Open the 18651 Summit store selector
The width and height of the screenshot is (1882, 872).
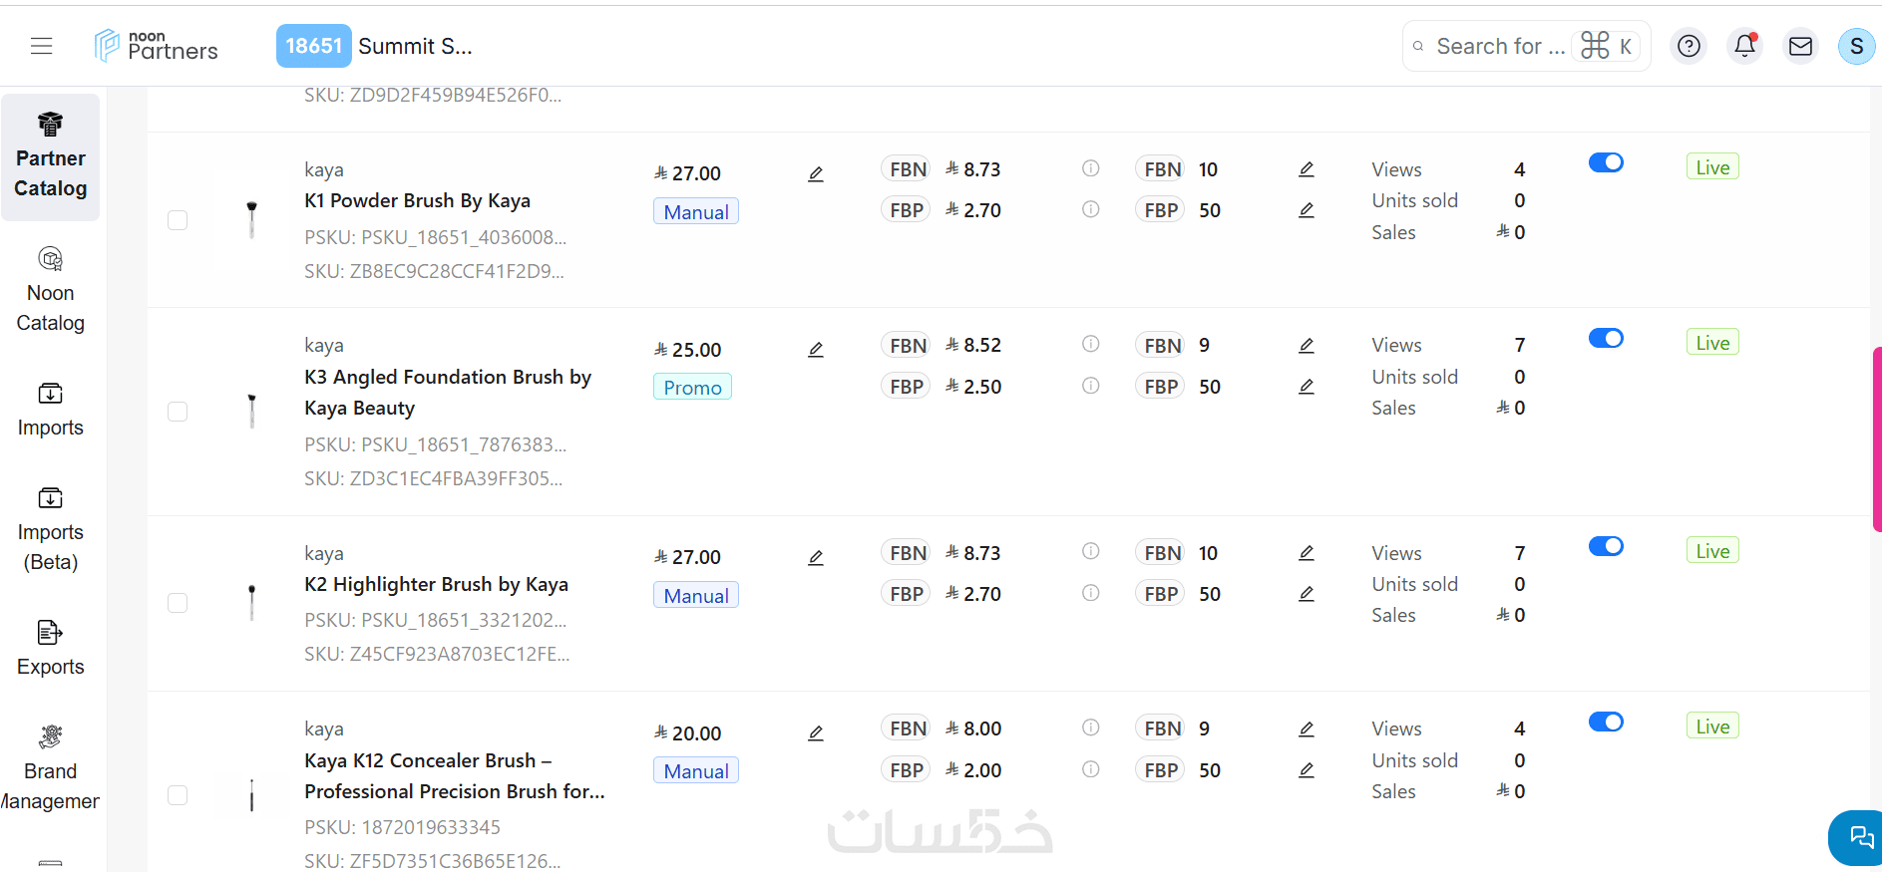[375, 46]
